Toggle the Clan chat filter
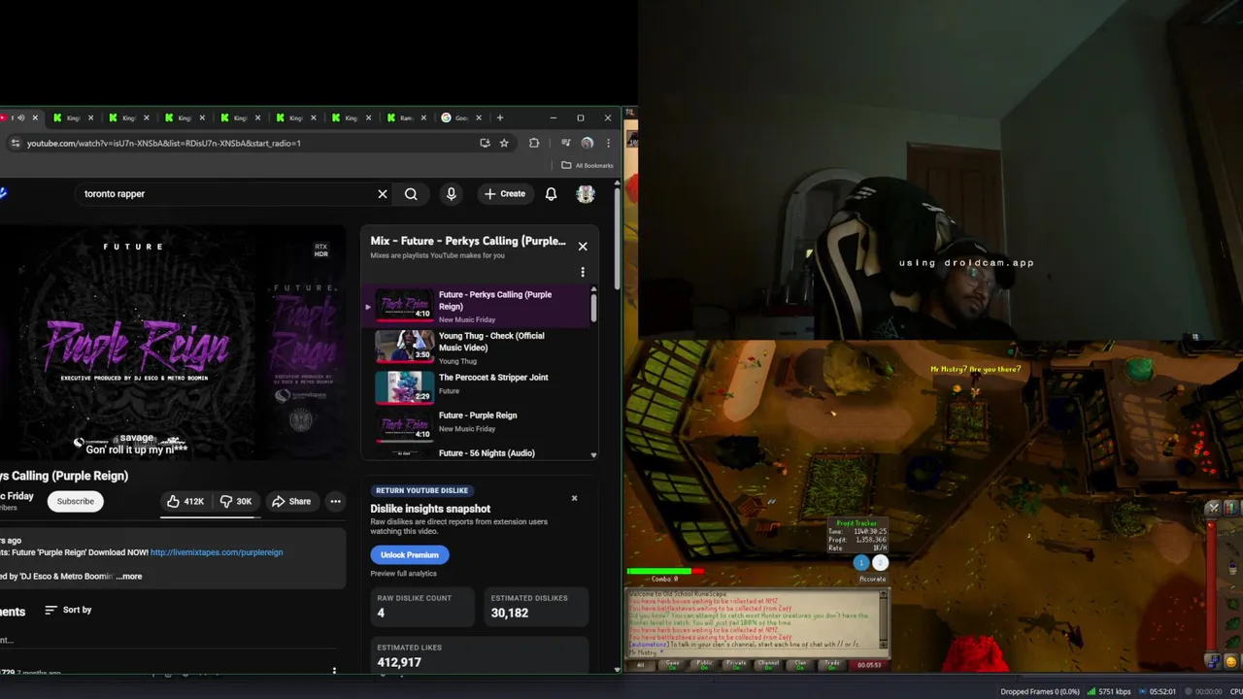Image resolution: width=1243 pixels, height=699 pixels. pyautogui.click(x=800, y=665)
